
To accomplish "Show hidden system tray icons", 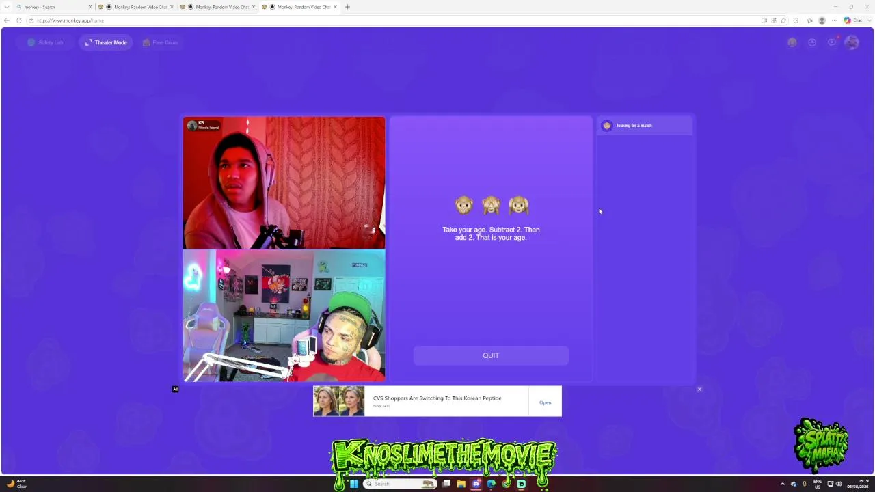I will point(783,484).
